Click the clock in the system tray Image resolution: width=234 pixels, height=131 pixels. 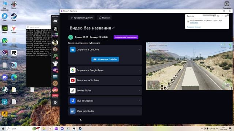(x=223, y=128)
